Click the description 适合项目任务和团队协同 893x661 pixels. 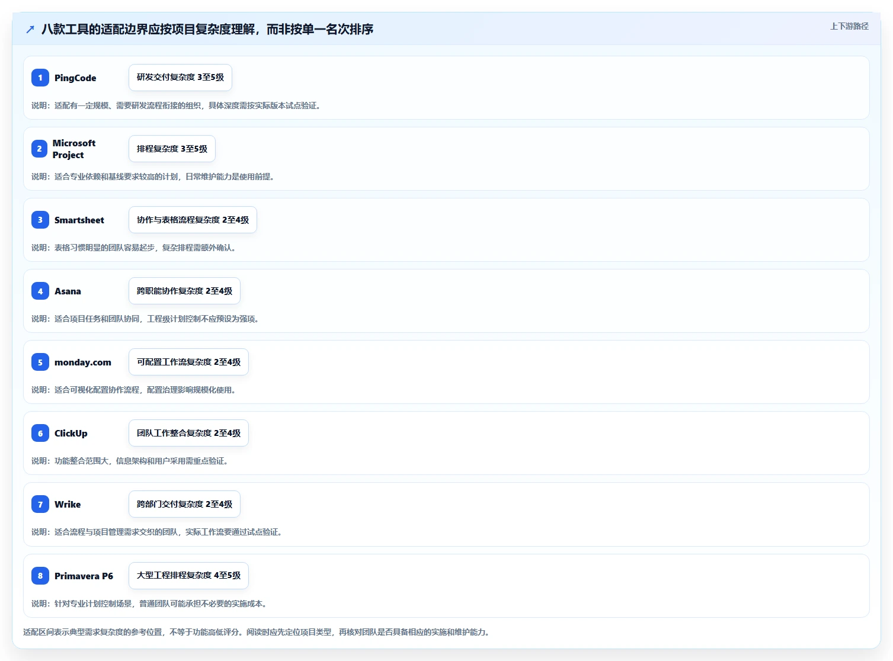(145, 319)
